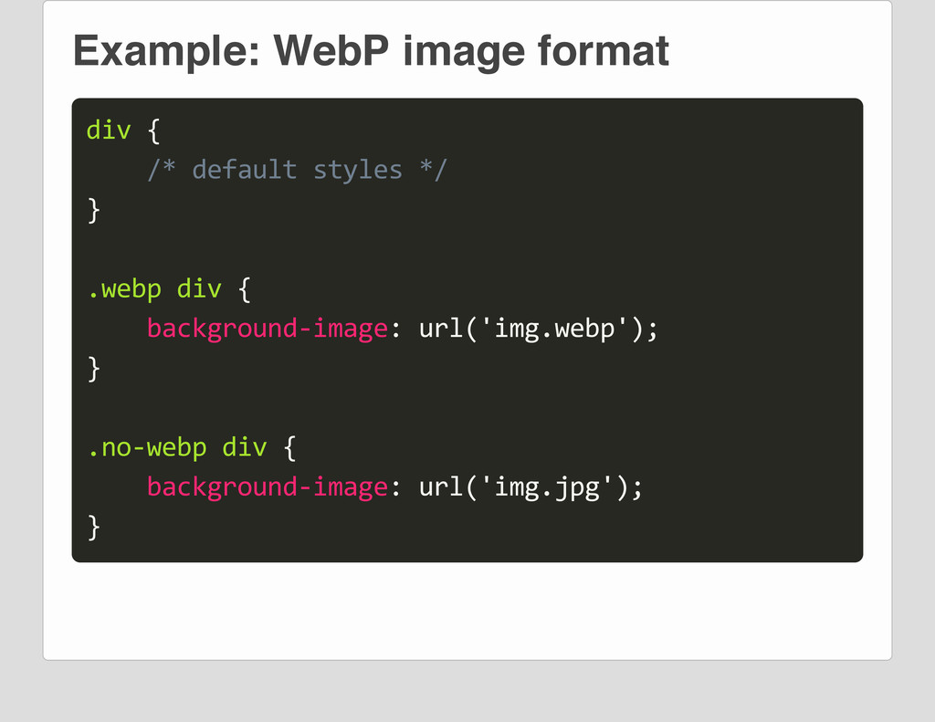Image resolution: width=935 pixels, height=722 pixels.
Task: Click the ".webp div {" selector line
Action: pyautogui.click(x=169, y=290)
